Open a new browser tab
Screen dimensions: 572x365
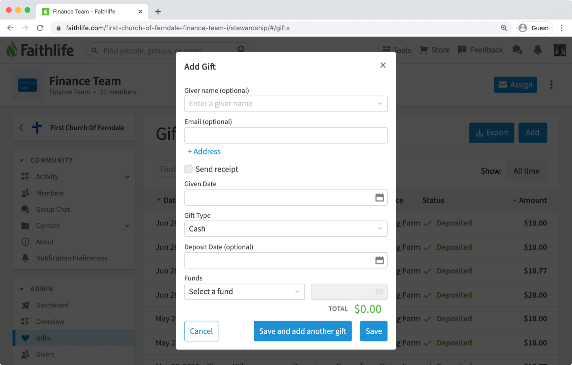coord(158,11)
